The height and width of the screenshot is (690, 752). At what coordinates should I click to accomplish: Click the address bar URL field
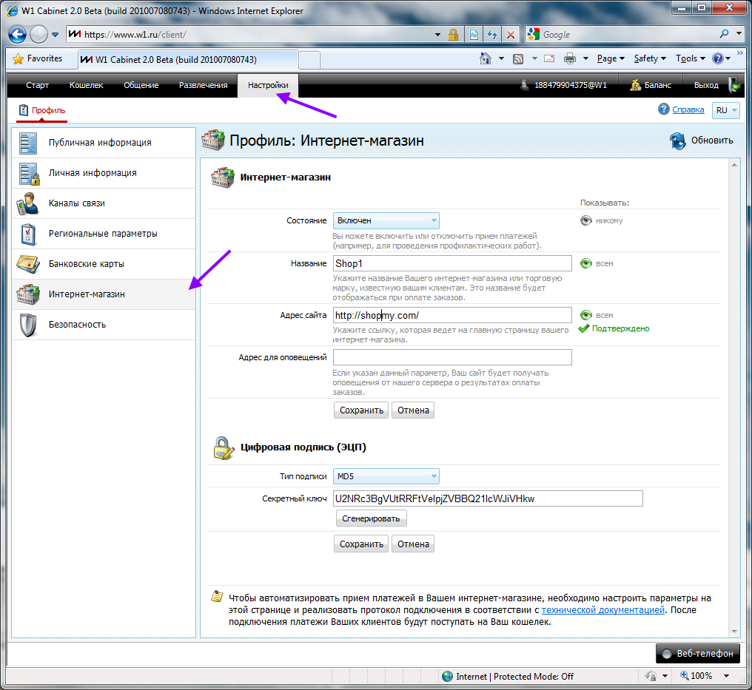(249, 35)
